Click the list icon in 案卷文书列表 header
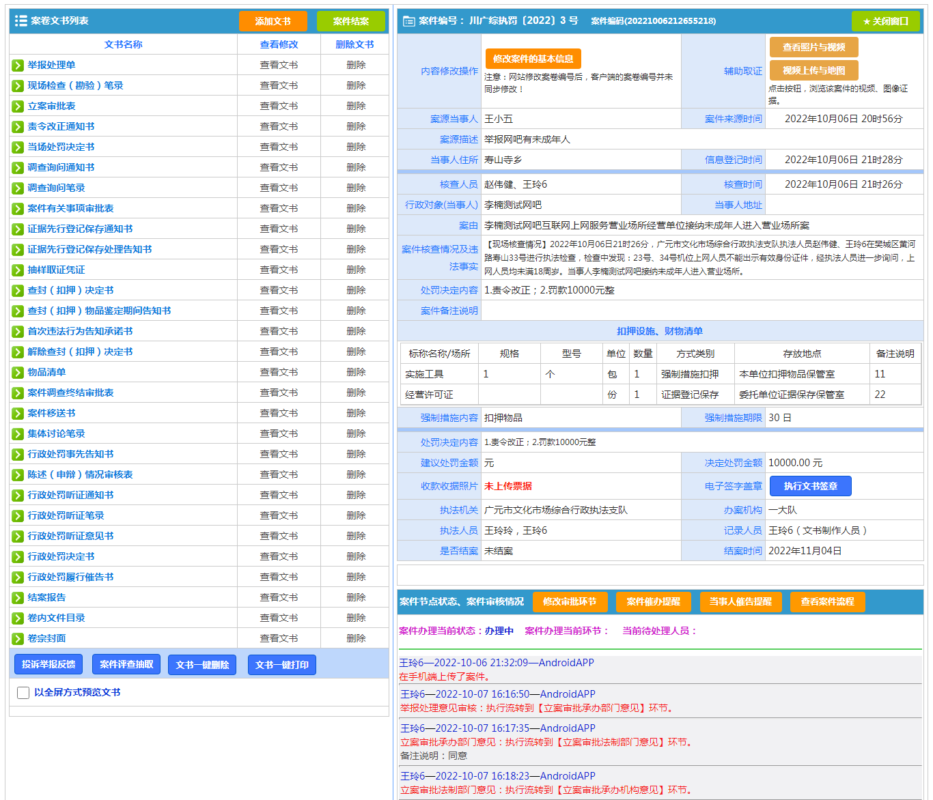Image resolution: width=933 pixels, height=800 pixels. coord(21,21)
